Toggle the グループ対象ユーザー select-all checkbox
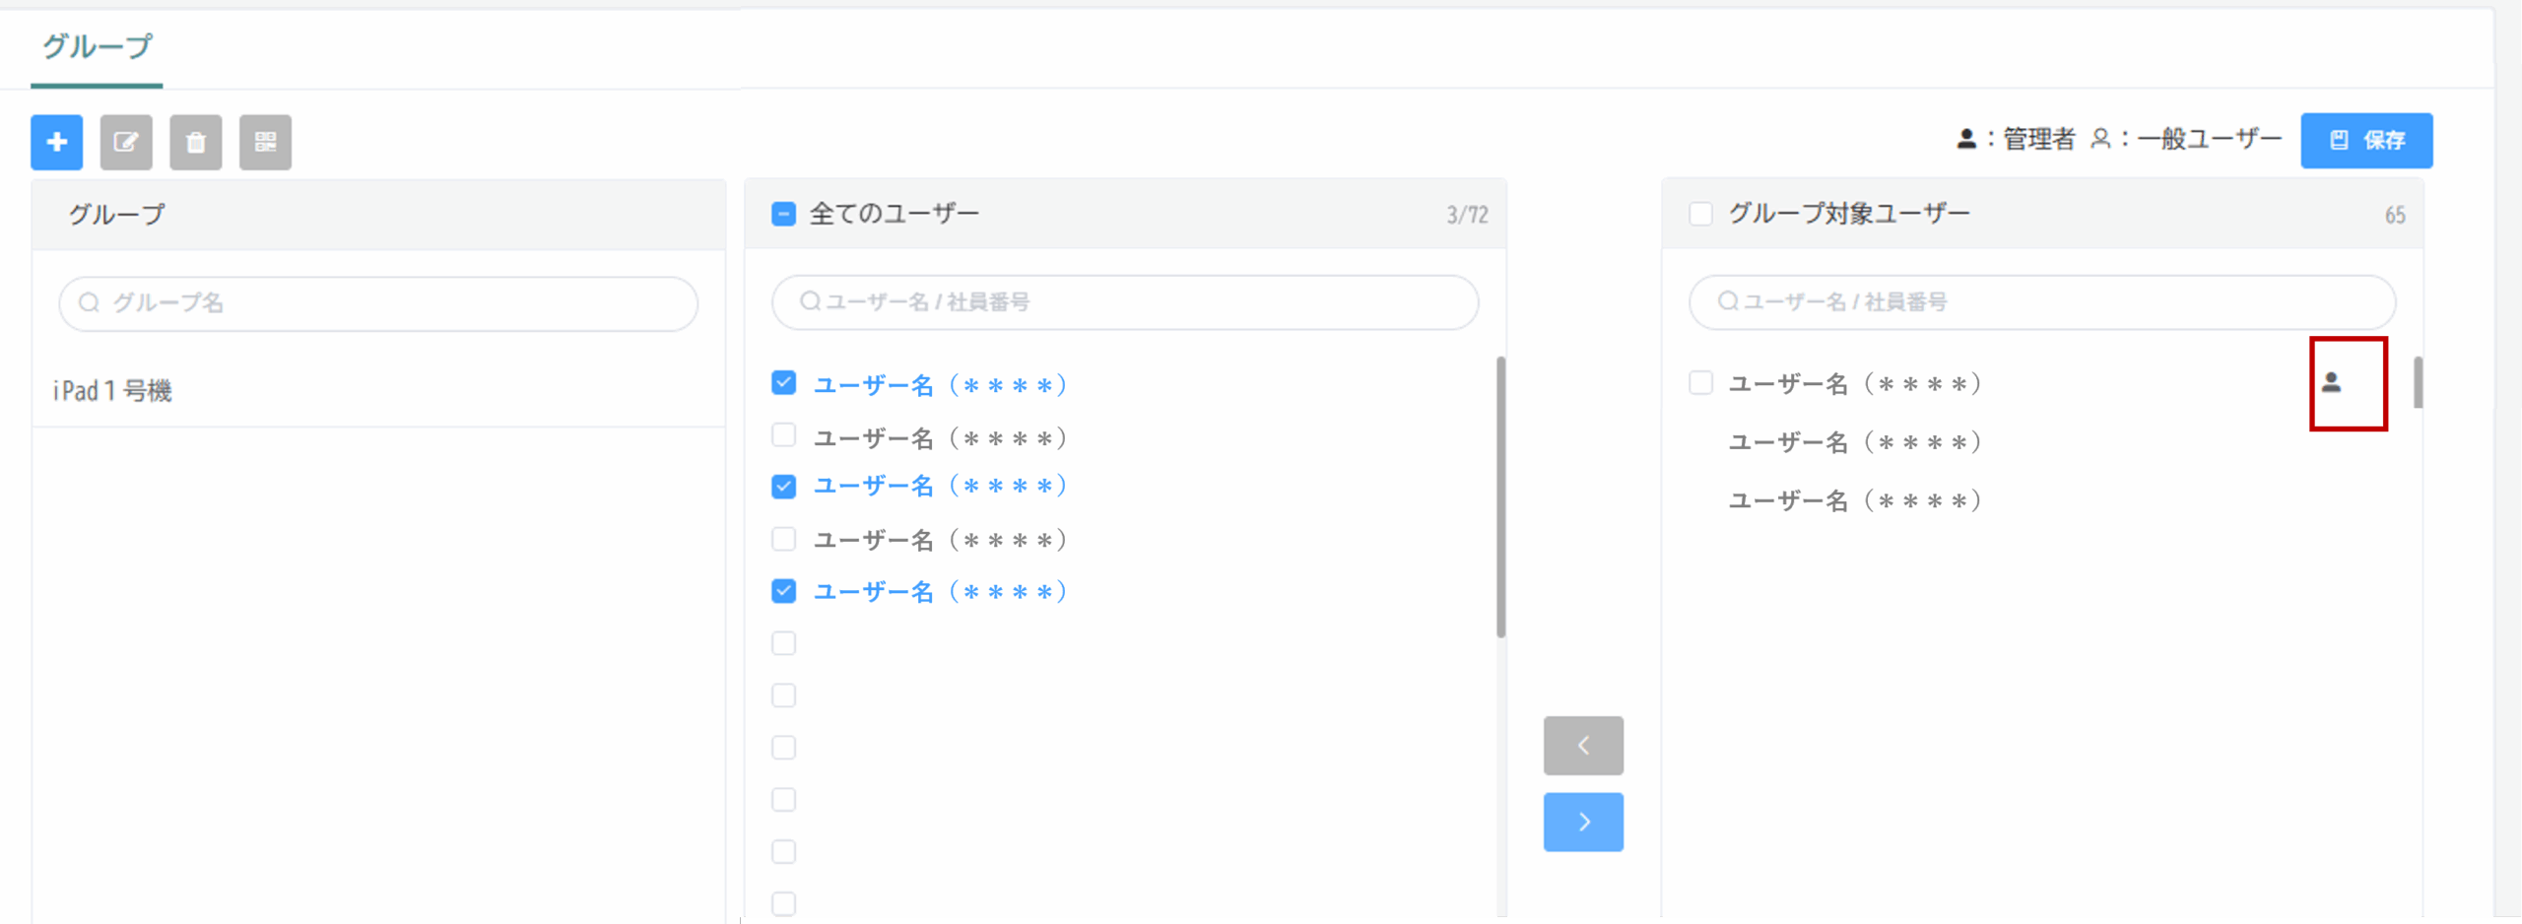 coord(1700,214)
